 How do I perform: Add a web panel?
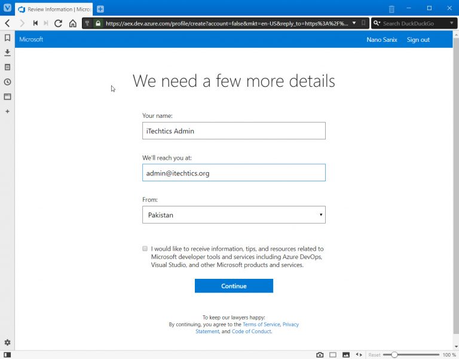tap(8, 111)
